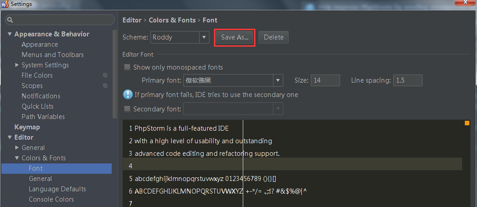Viewport: 477px width, 207px height.
Task: Select Scopes in the tree
Action: point(32,86)
